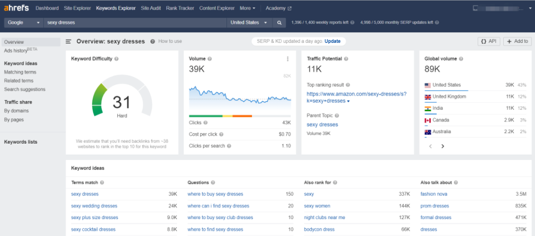Click help icon next to Parent Topic
535x236 pixels.
337,116
